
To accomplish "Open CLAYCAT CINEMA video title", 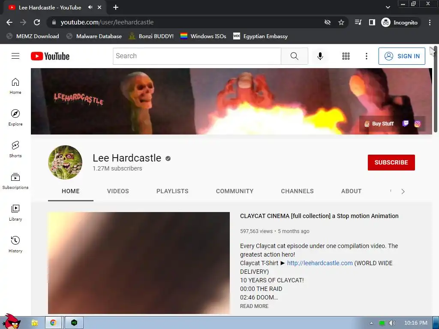I will point(319,216).
